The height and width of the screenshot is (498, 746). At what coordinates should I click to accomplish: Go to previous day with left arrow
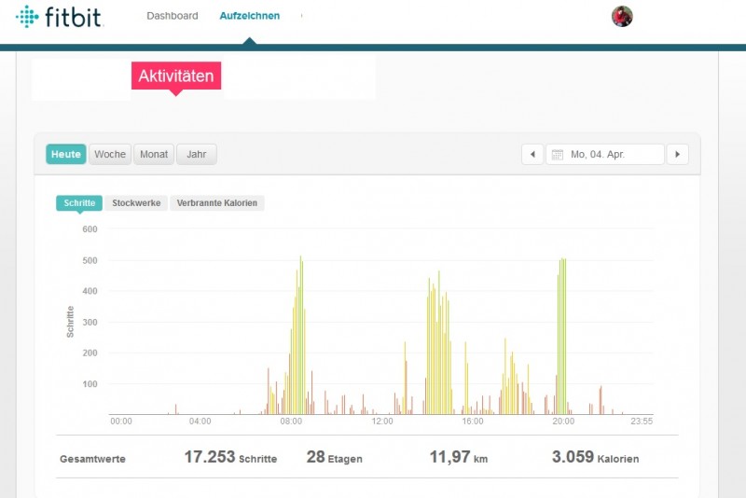(x=532, y=155)
